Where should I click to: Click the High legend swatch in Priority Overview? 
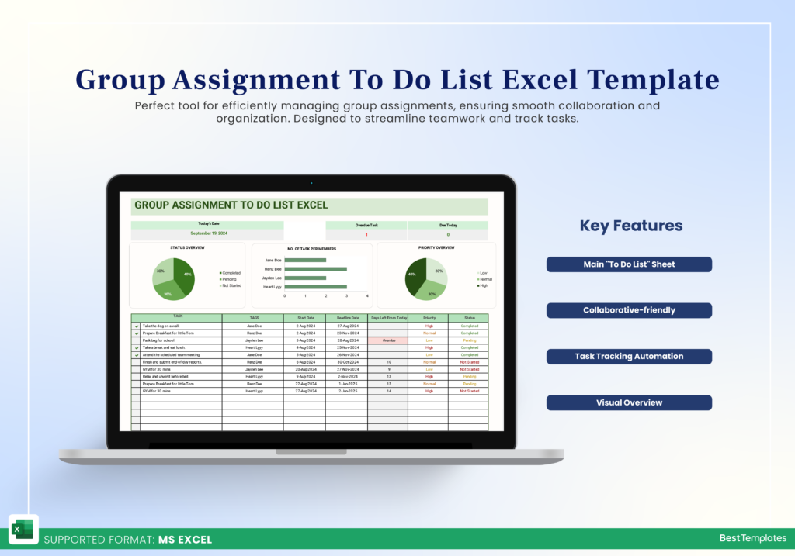tap(478, 285)
